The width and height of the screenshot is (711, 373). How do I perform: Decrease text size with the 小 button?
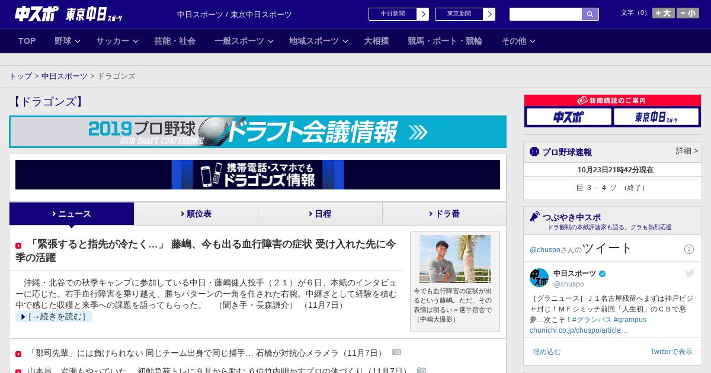(x=688, y=13)
